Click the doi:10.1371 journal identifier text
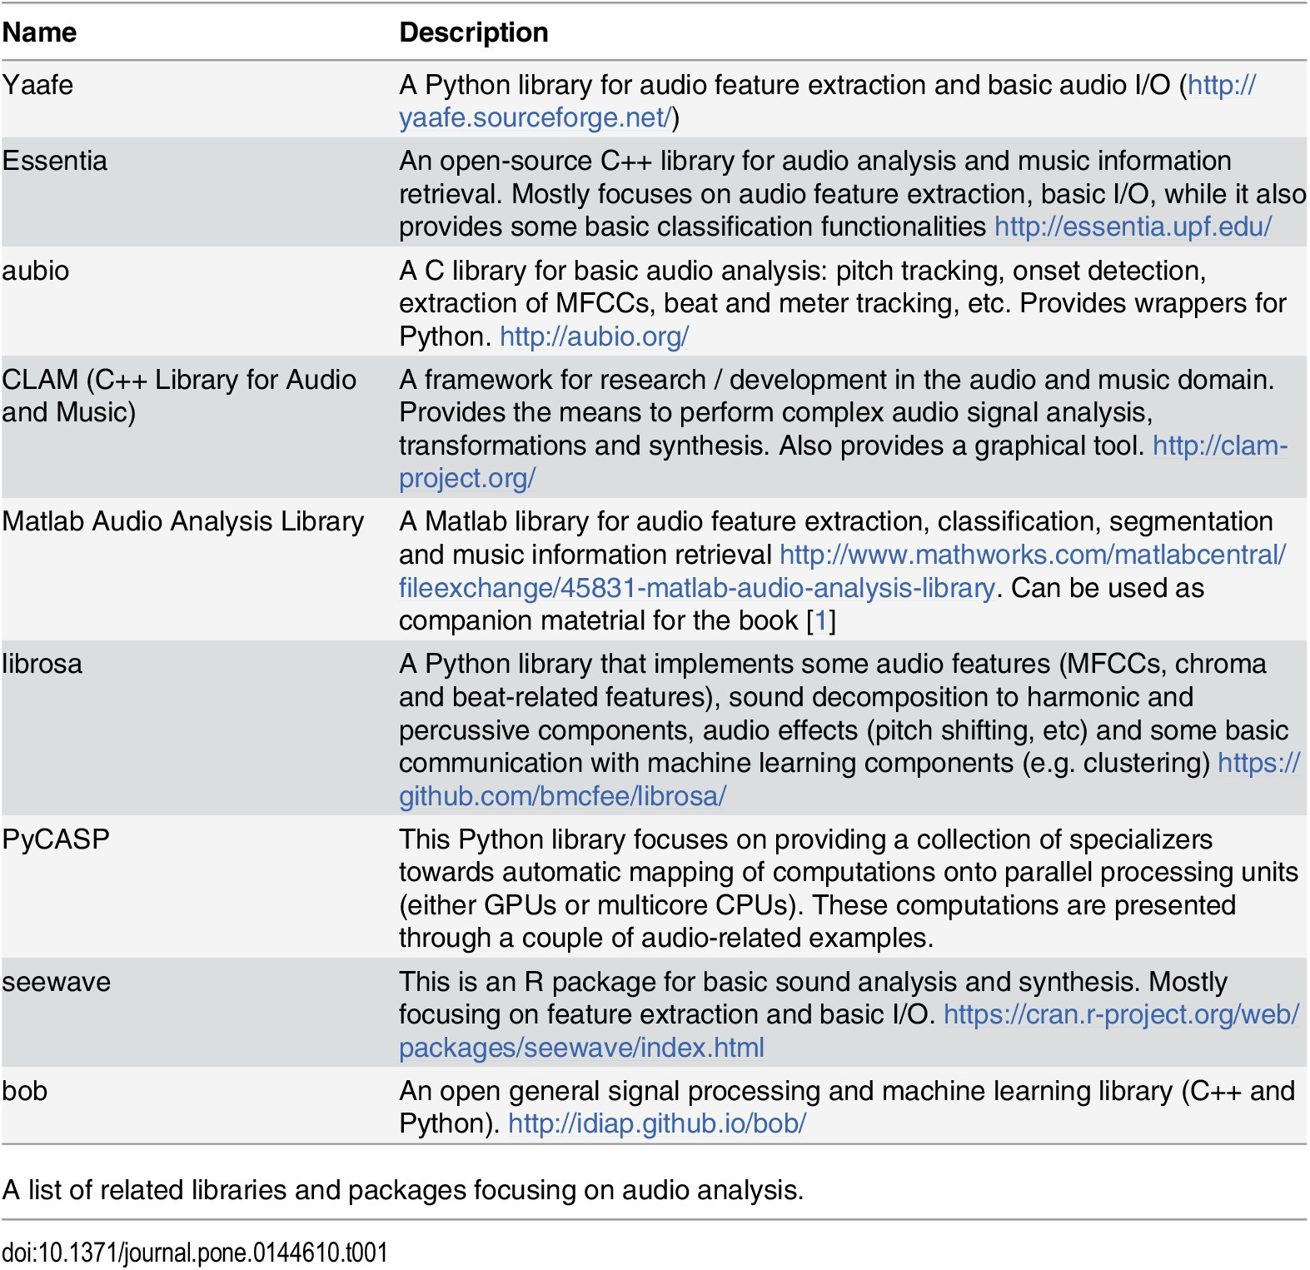This screenshot has height=1270, width=1310. click(x=195, y=1253)
